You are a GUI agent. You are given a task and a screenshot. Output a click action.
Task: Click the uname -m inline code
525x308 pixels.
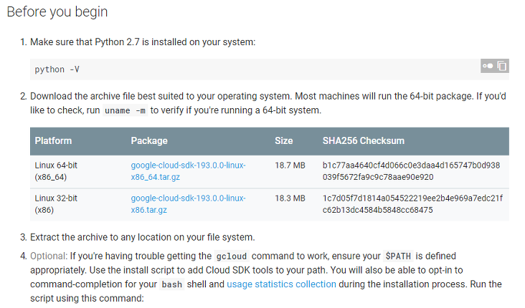coord(125,110)
